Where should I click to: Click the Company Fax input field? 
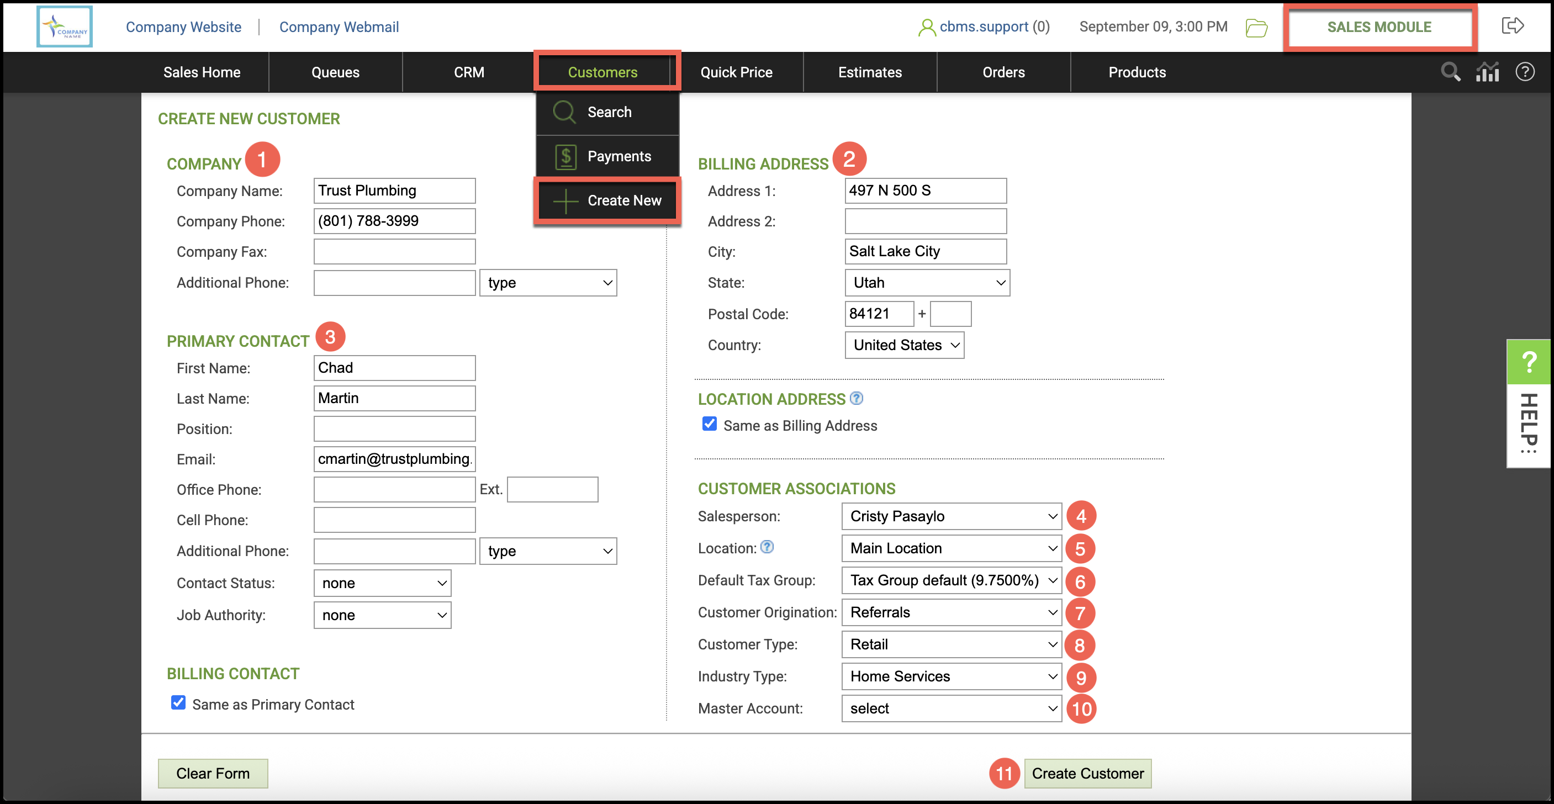[x=394, y=251]
